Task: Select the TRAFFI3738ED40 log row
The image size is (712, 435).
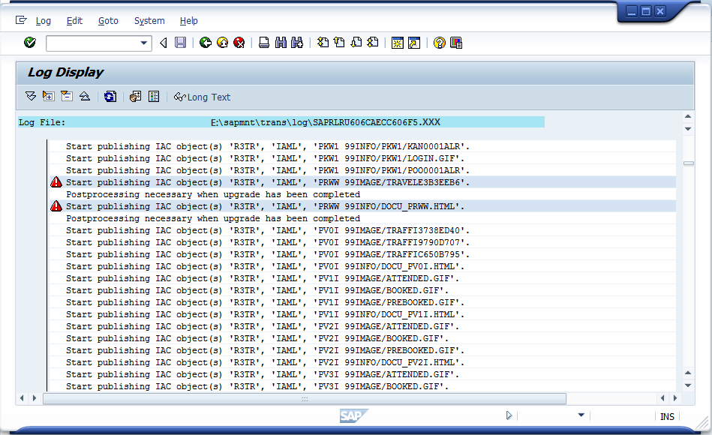Action: [362, 230]
